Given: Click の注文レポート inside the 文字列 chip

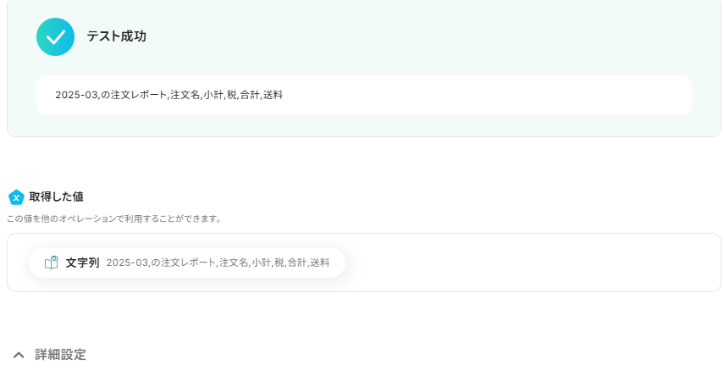Looking at the screenshot, I should [183, 263].
